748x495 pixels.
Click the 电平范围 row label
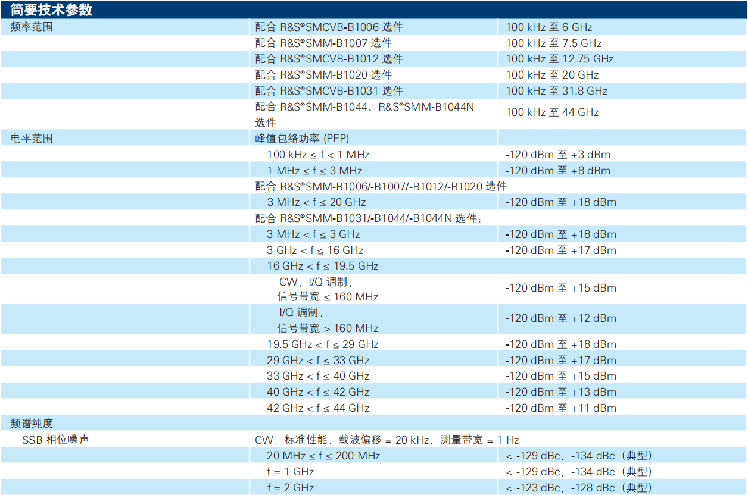pyautogui.click(x=32, y=138)
